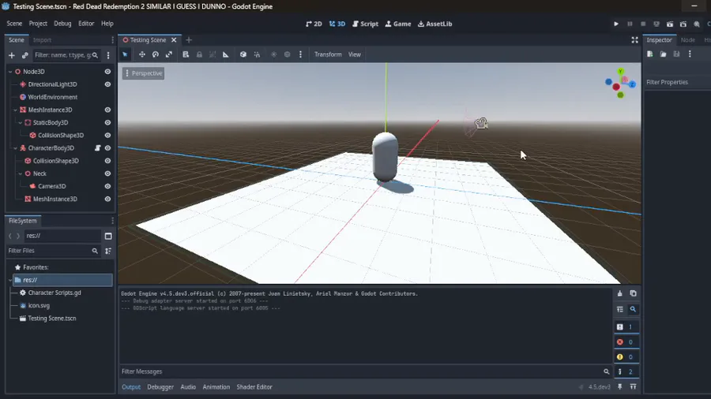Image resolution: width=711 pixels, height=399 pixels.
Task: Load an existing resource in Inspector
Action: [663, 54]
